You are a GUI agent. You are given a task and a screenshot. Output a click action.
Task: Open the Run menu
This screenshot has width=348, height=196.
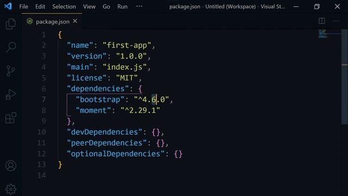click(122, 7)
